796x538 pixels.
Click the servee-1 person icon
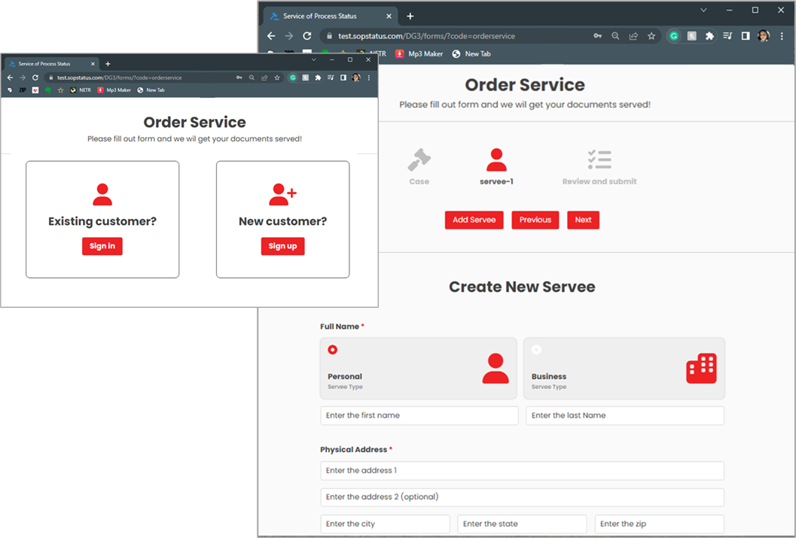pos(496,157)
